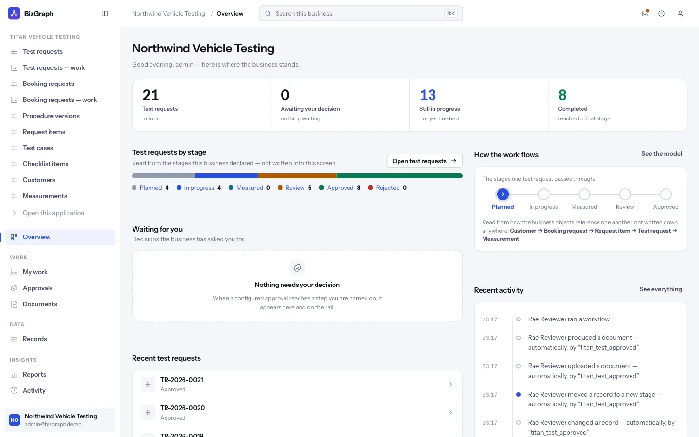
Task: Click the blue In progress bar segment
Action: coord(227,176)
